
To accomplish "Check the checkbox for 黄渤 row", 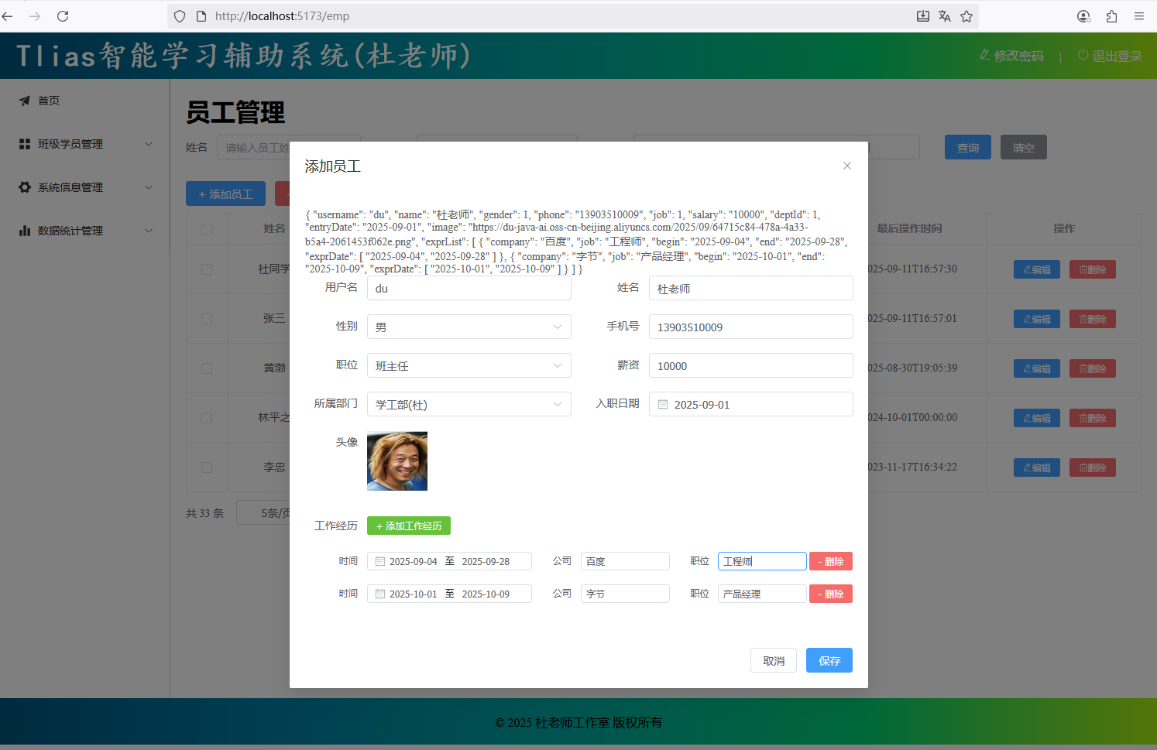I will [207, 368].
